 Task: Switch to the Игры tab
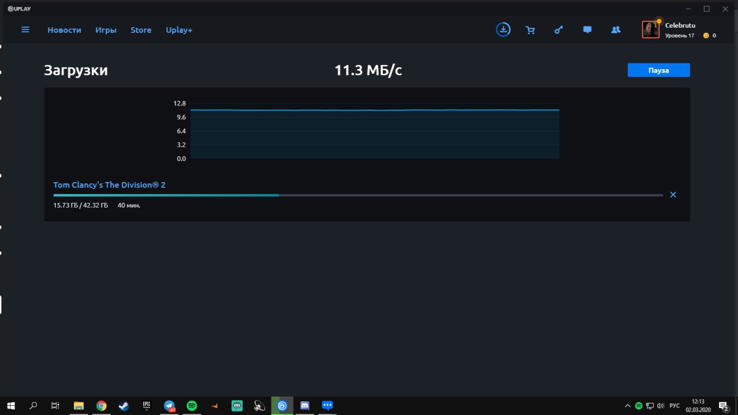106,30
